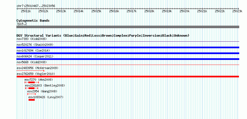The height and width of the screenshot is (119, 247).
Task: Click the 25018k ruler tick label
Action: (x=150, y=11)
